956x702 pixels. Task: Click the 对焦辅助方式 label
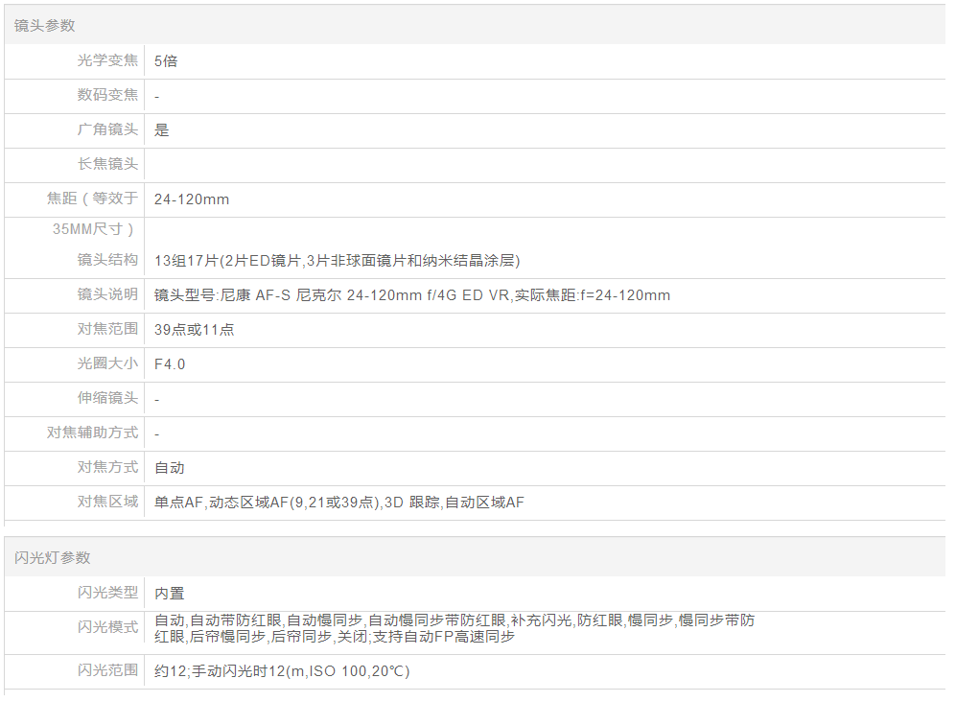[x=93, y=433]
